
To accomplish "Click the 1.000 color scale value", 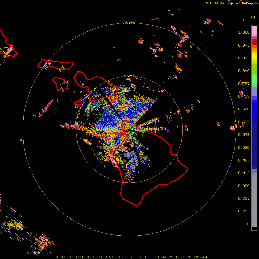I will coord(244,32).
